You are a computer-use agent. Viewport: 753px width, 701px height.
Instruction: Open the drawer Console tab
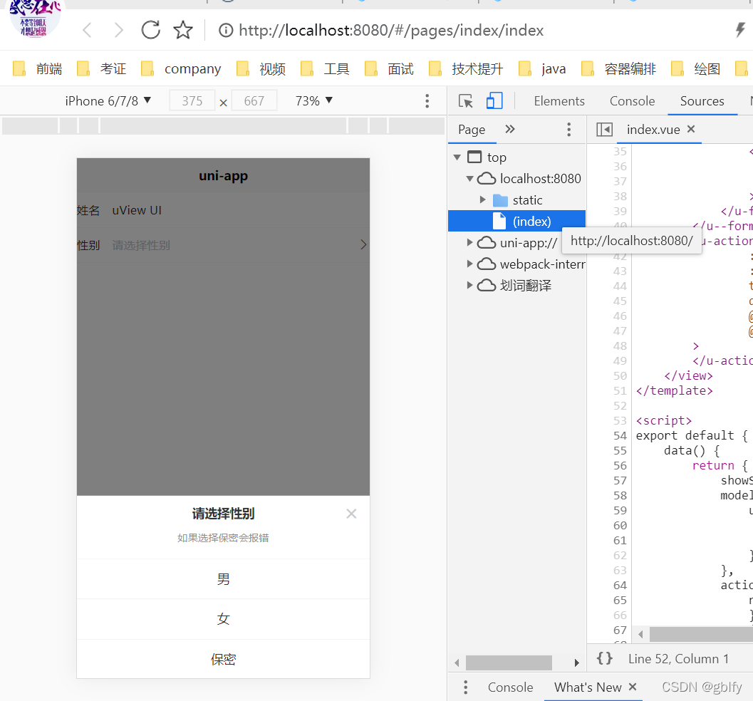pos(510,687)
